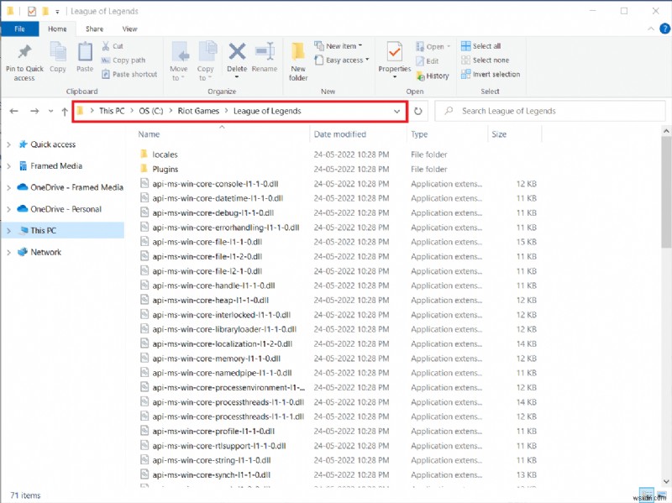Click Copy path in ribbon
Screen dimensions: 672x503
point(123,60)
